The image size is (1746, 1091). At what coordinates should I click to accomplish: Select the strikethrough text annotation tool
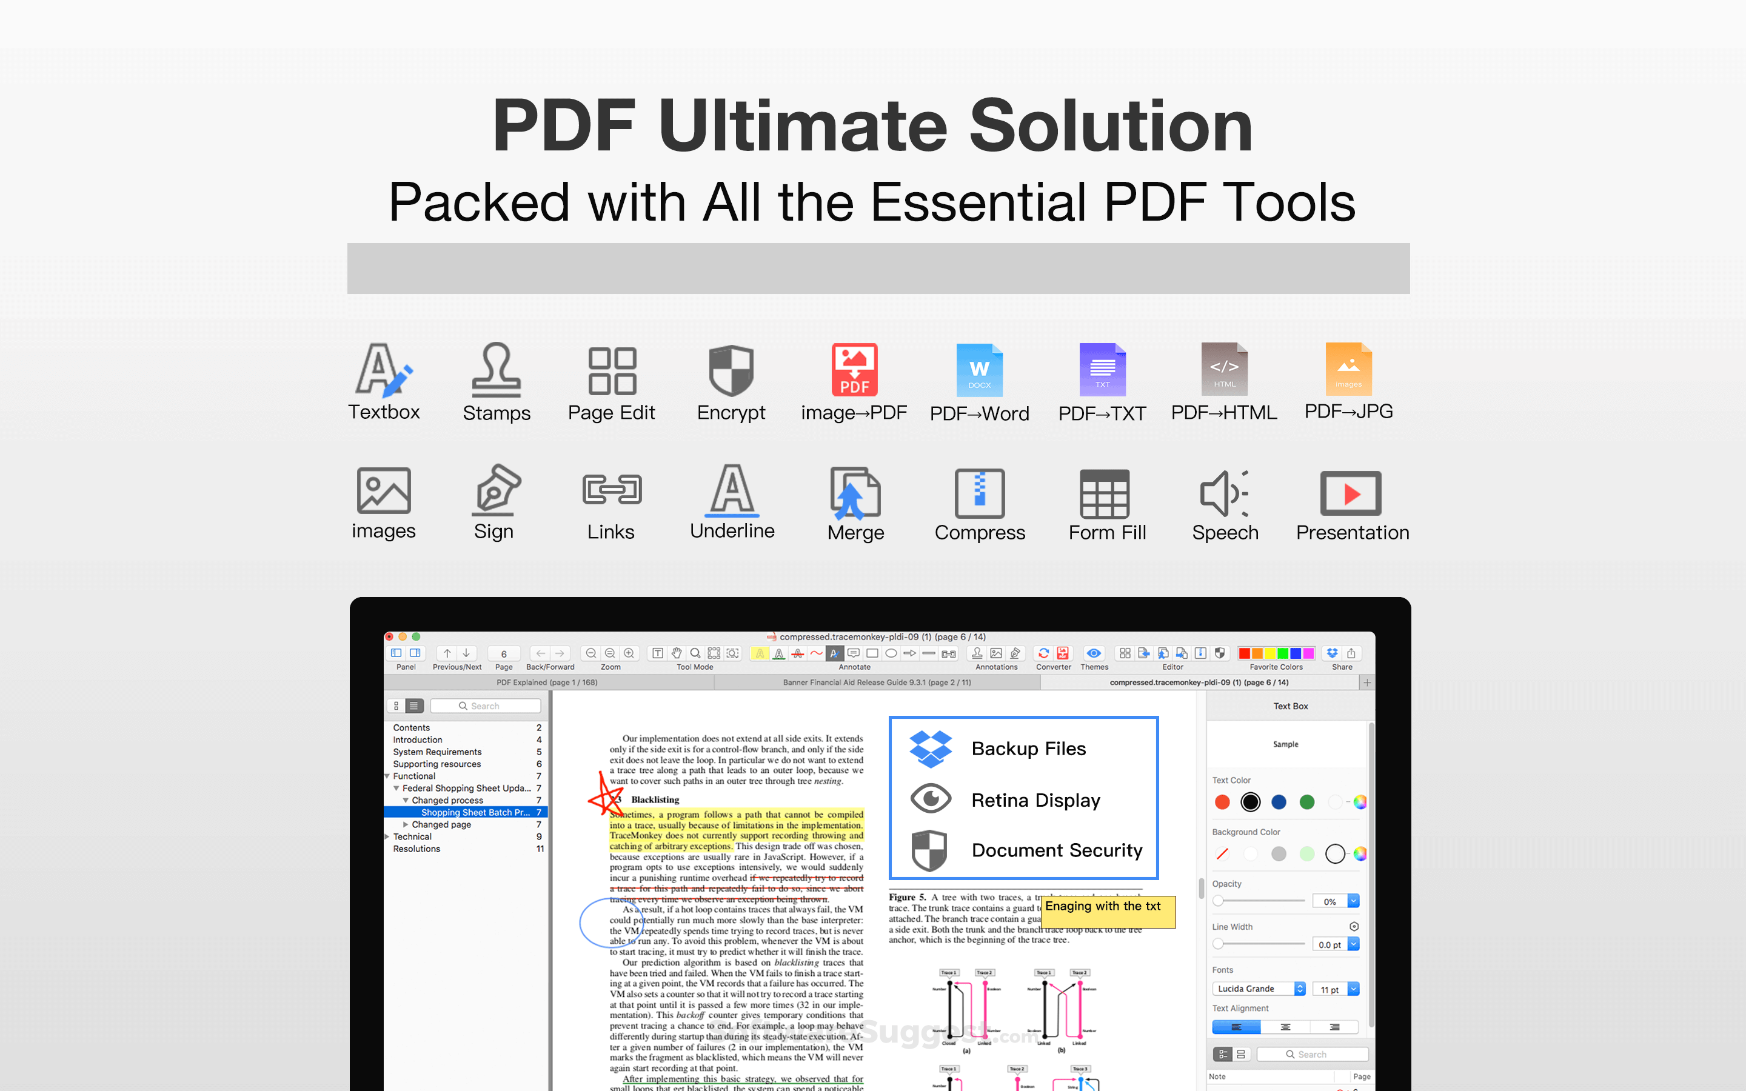coord(797,654)
